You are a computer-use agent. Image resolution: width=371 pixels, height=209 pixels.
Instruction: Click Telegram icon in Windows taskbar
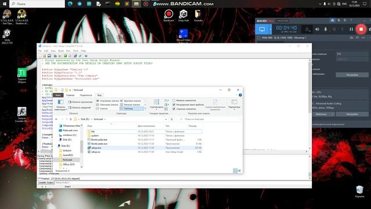(x=79, y=4)
